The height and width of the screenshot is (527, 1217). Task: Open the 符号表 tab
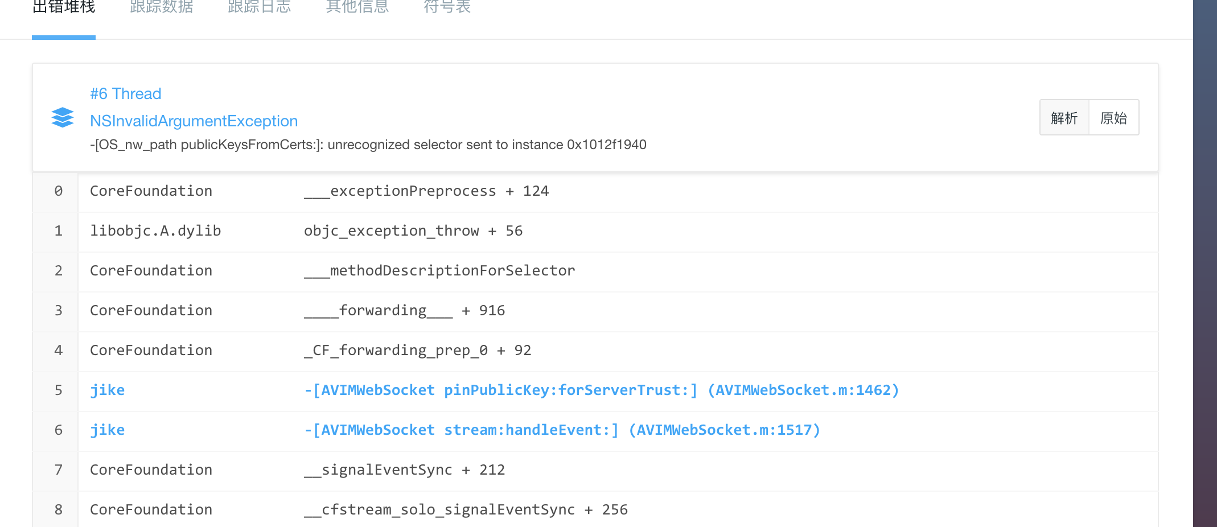tap(447, 7)
